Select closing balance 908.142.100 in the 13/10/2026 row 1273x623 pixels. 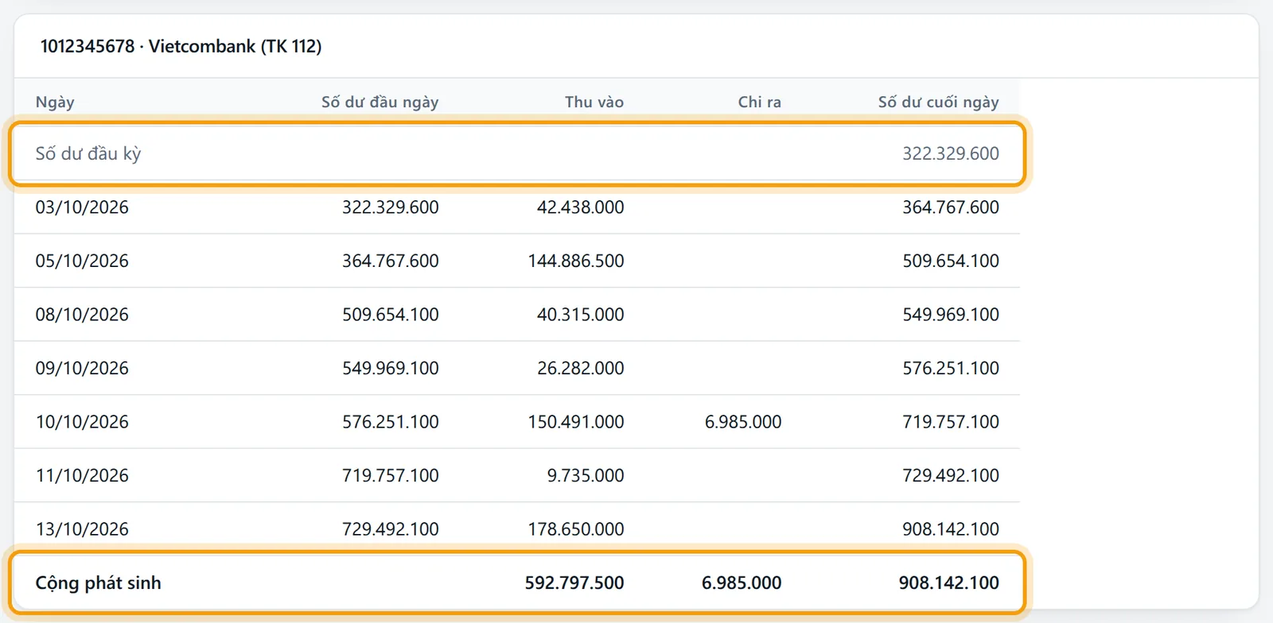click(951, 529)
